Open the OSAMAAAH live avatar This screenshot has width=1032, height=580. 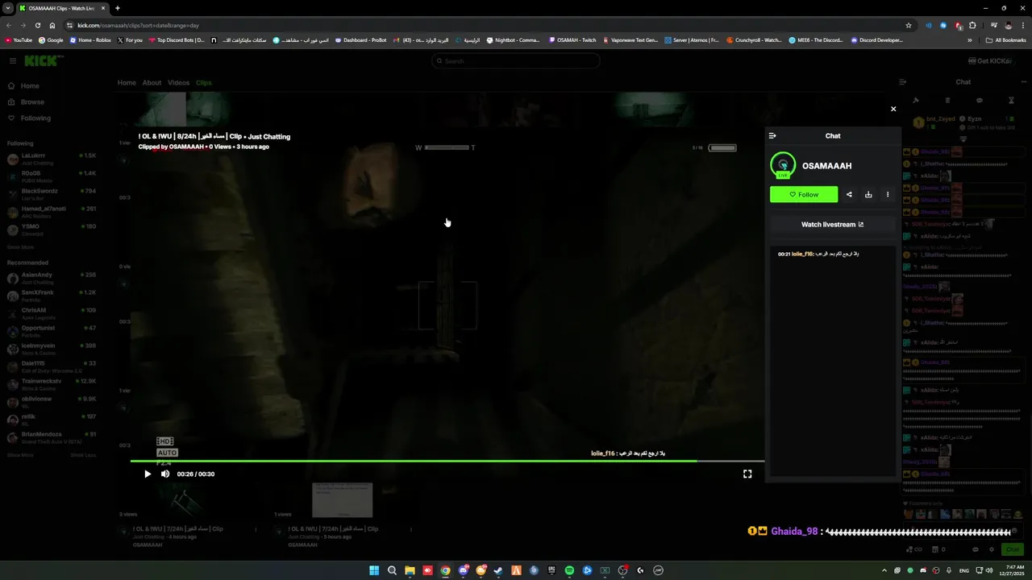(783, 165)
